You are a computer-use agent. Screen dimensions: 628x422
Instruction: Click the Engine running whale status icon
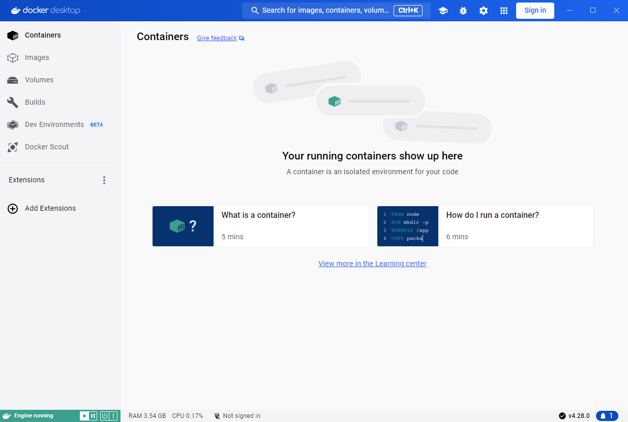pyautogui.click(x=7, y=416)
